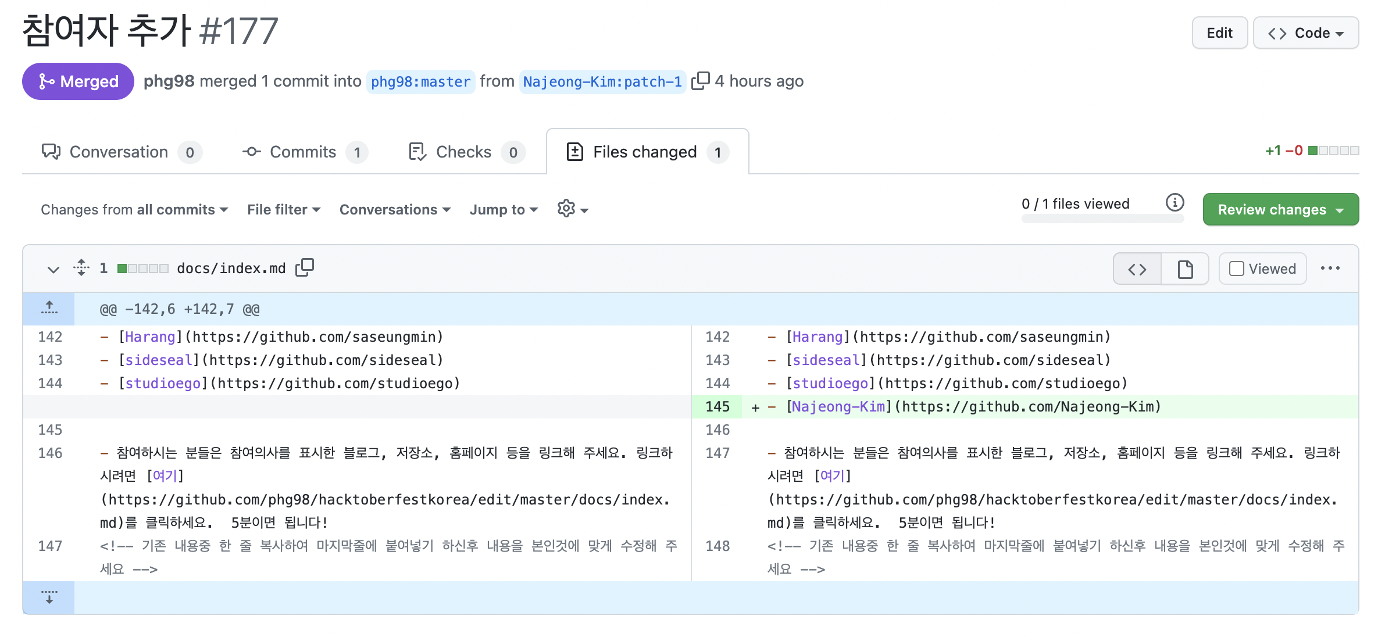Copy the head branch name icon
The height and width of the screenshot is (637, 1385).
pos(700,81)
